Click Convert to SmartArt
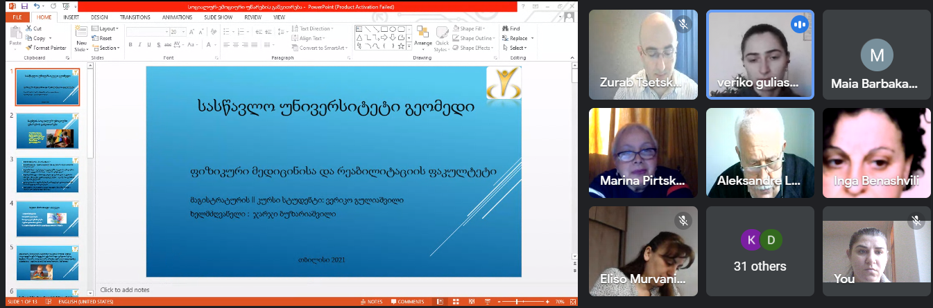933x308 pixels. (x=320, y=48)
